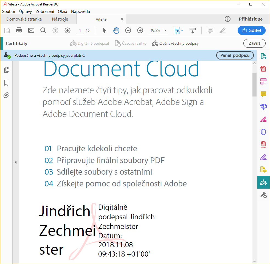Go to previous page arrow
The height and width of the screenshot is (264, 270).
55,30
